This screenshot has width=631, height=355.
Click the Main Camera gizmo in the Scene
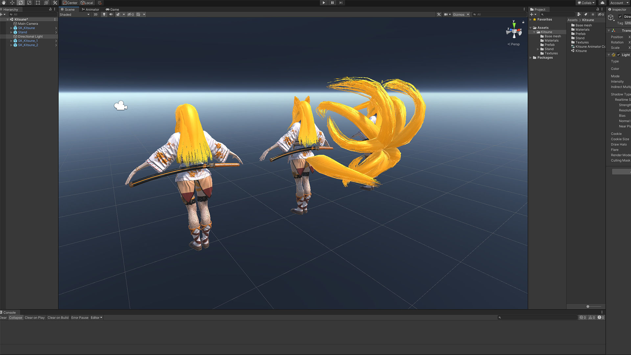pyautogui.click(x=121, y=106)
